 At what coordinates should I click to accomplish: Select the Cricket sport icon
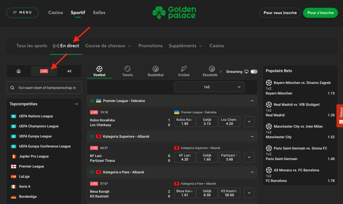184,69
